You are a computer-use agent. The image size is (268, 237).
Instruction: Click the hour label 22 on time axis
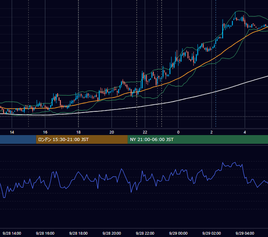tap(145, 132)
